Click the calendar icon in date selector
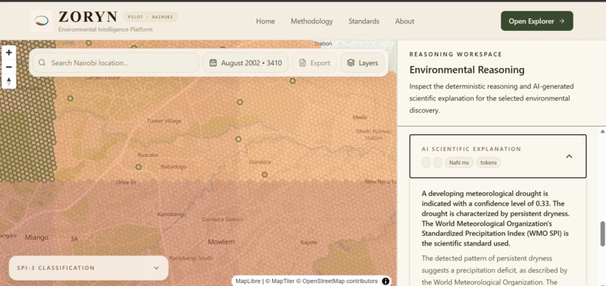The height and width of the screenshot is (286, 606). click(x=213, y=63)
